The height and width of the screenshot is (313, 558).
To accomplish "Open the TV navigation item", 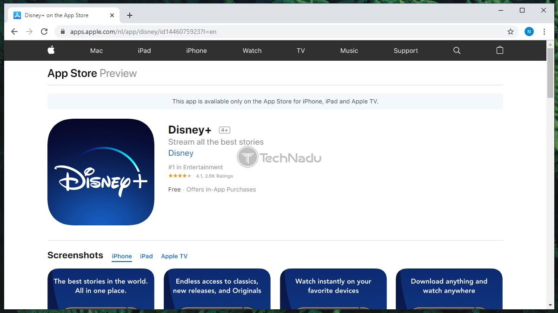I will coord(301,51).
